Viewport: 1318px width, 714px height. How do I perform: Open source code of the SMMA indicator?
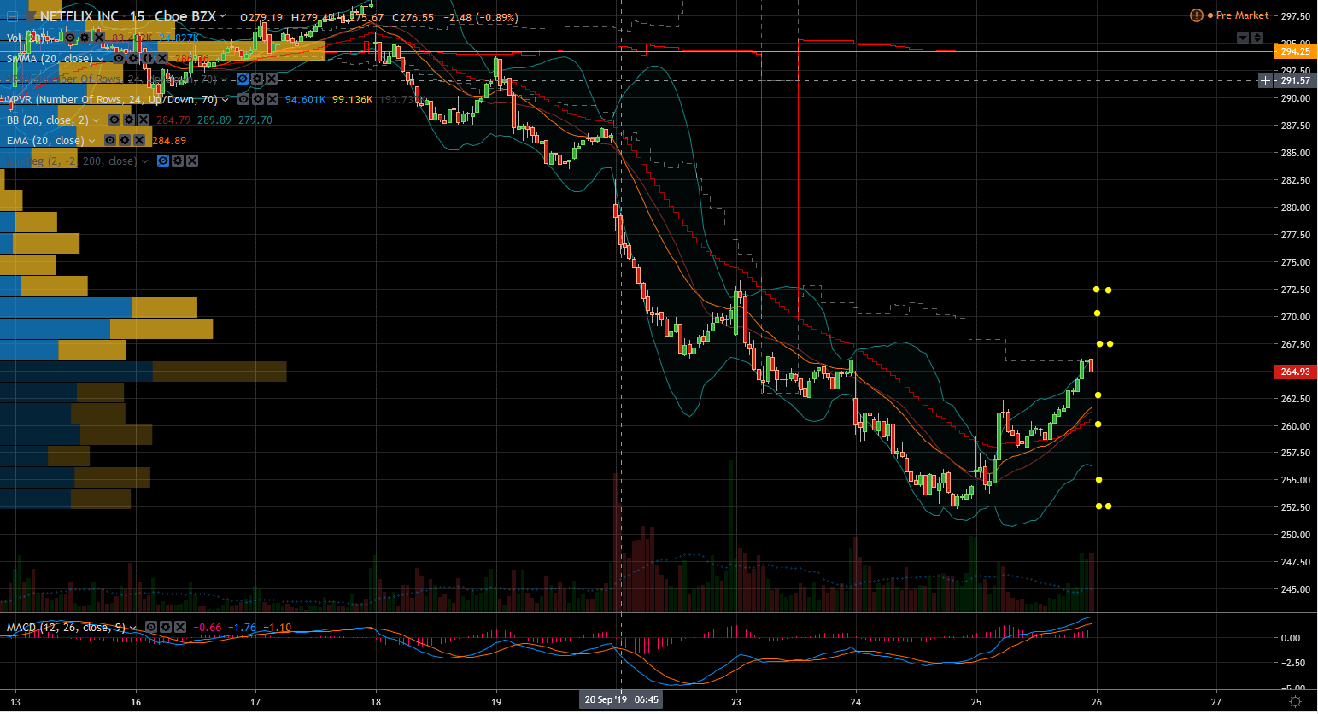(147, 58)
